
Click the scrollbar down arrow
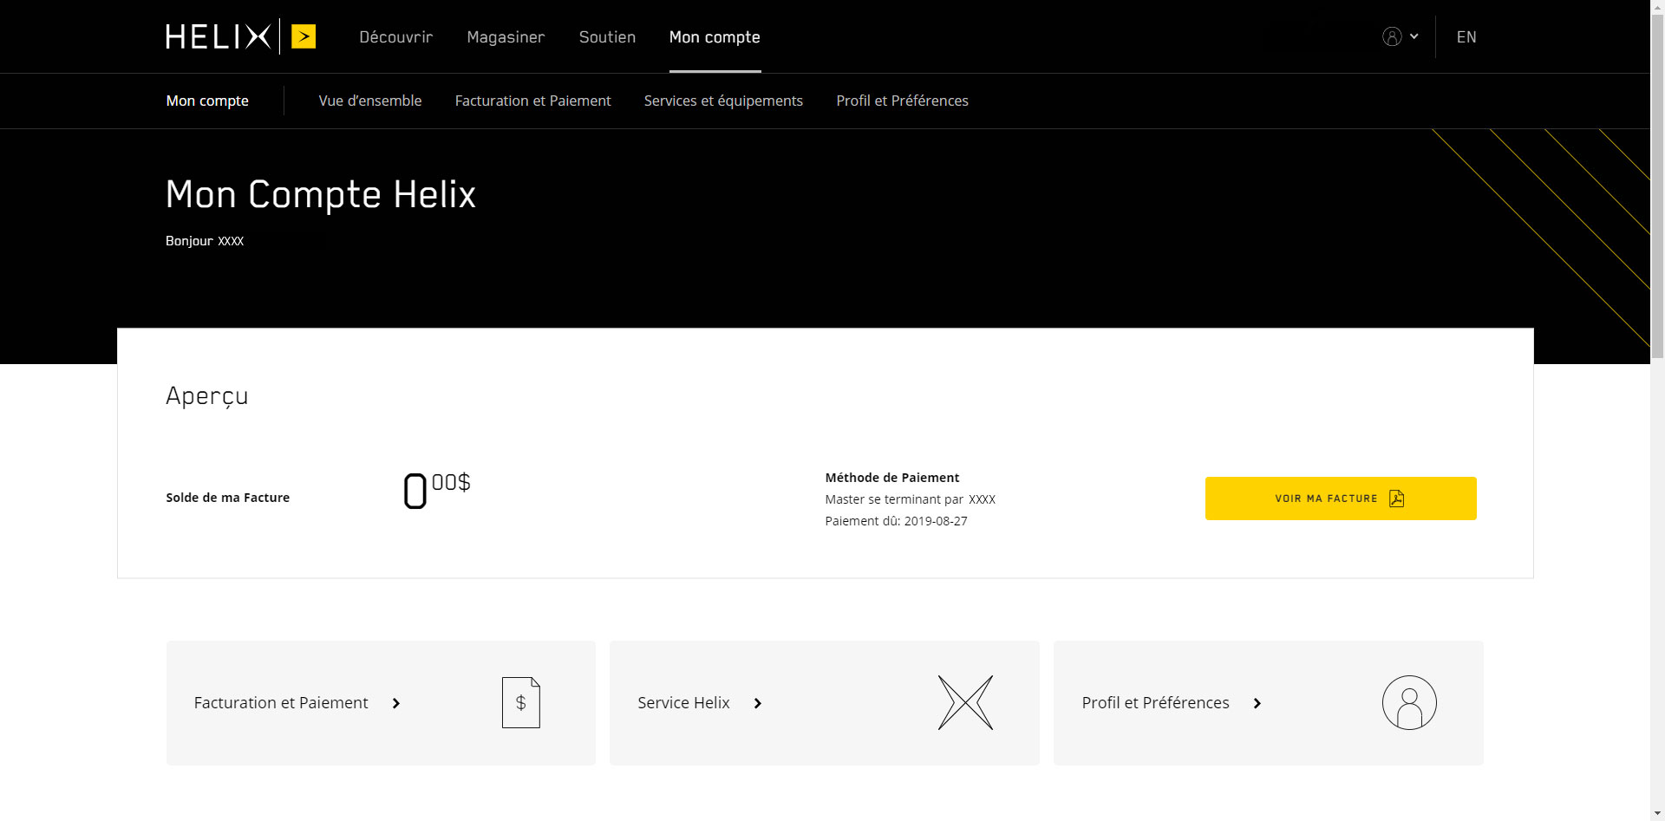pyautogui.click(x=1657, y=813)
